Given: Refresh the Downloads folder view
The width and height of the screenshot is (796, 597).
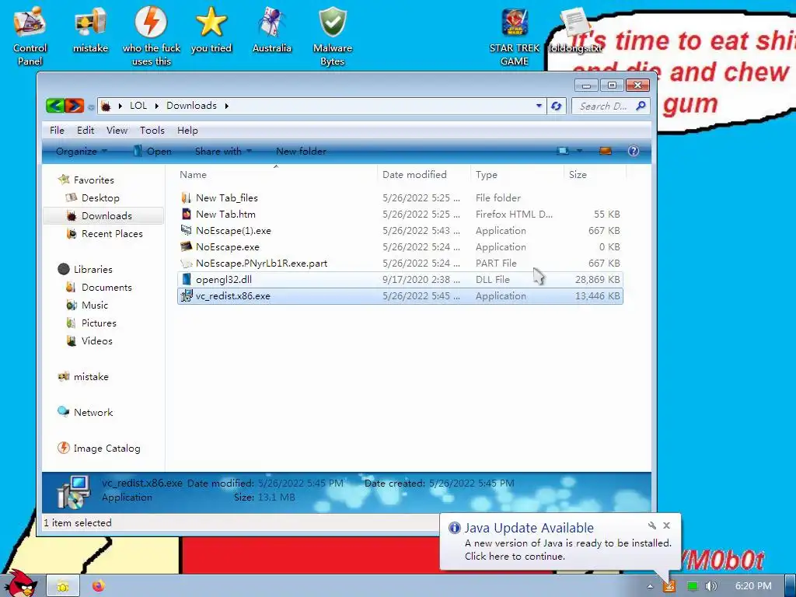Looking at the screenshot, I should [557, 106].
